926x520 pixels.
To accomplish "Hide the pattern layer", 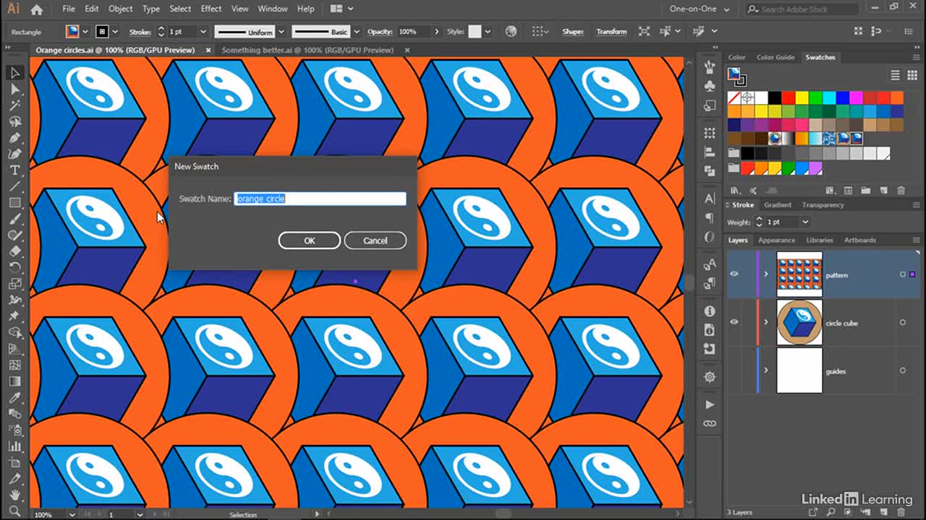I will [x=734, y=274].
